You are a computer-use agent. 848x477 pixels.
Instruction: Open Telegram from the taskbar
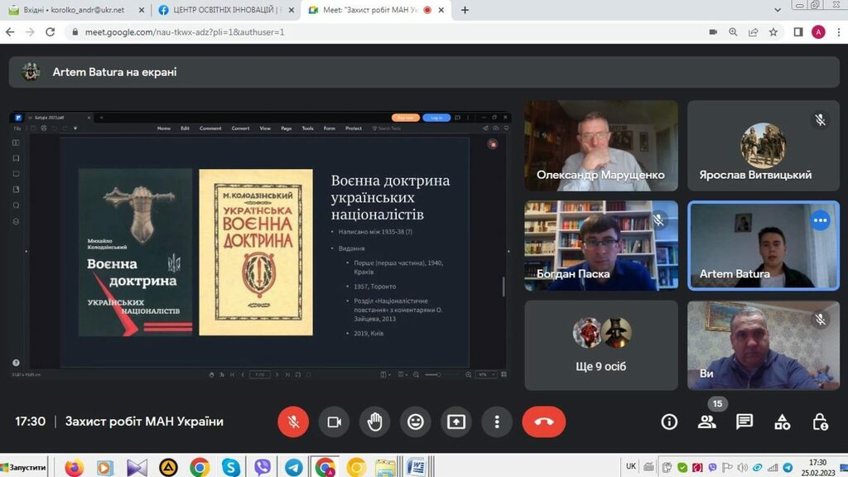point(293,467)
